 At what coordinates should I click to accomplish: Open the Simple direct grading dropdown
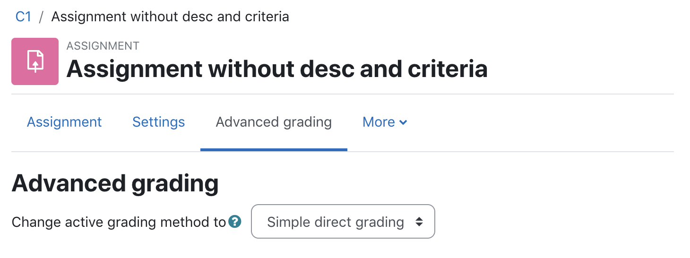[343, 222]
